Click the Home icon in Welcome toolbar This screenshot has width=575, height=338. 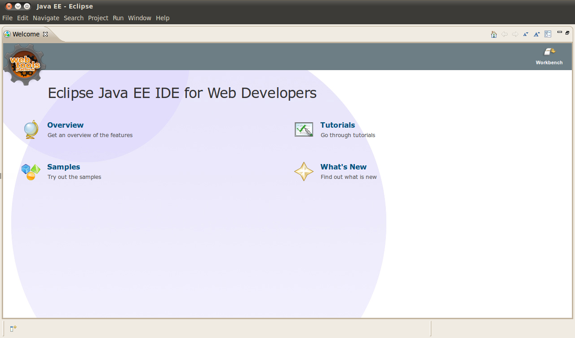(x=494, y=34)
